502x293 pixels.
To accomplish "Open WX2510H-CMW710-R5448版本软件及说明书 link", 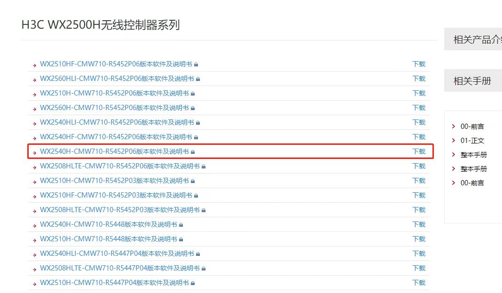I will click(109, 239).
